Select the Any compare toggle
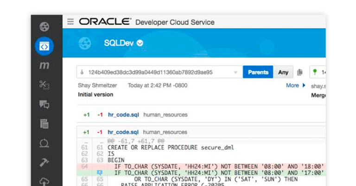The width and height of the screenshot is (356, 186). tap(283, 72)
